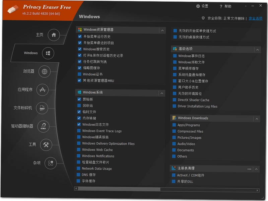Collapse the Windows Downloads section
Screen dimensions: 268x201
pos(257,119)
